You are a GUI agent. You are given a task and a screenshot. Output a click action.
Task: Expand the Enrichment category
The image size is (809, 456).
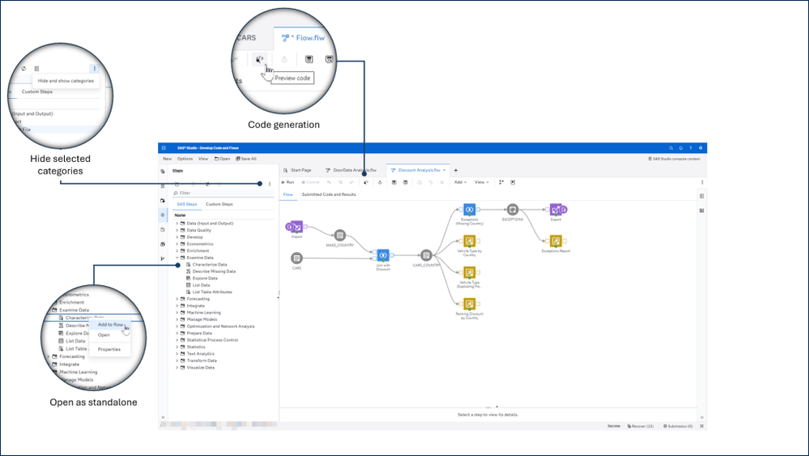(177, 251)
